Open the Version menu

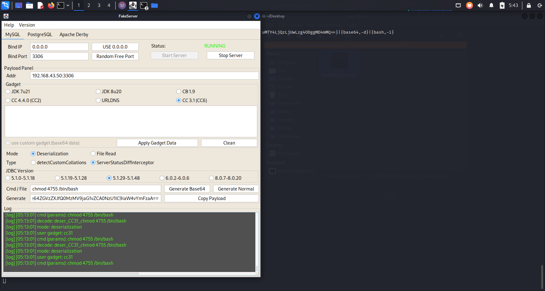(x=27, y=25)
